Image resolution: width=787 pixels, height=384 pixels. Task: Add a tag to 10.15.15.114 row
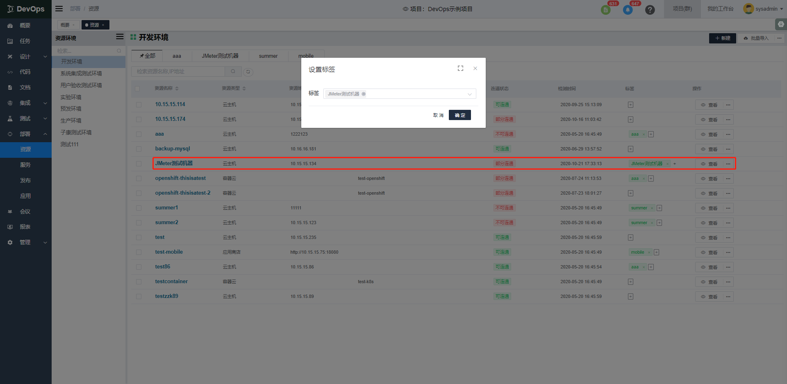click(x=630, y=105)
